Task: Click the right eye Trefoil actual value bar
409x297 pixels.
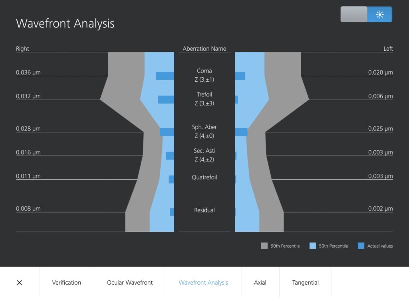Action: [166, 100]
